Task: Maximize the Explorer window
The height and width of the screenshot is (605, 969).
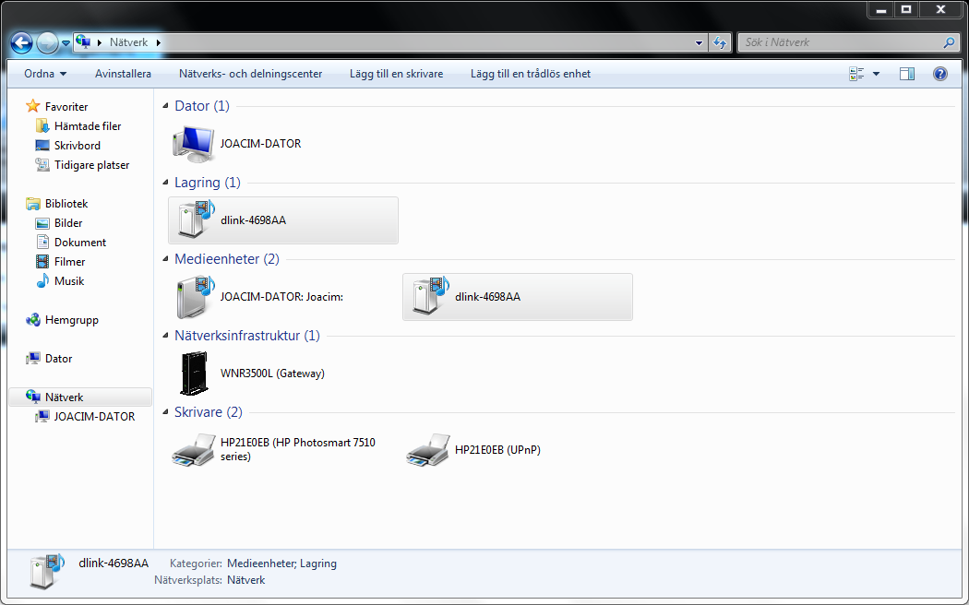Action: tap(906, 9)
